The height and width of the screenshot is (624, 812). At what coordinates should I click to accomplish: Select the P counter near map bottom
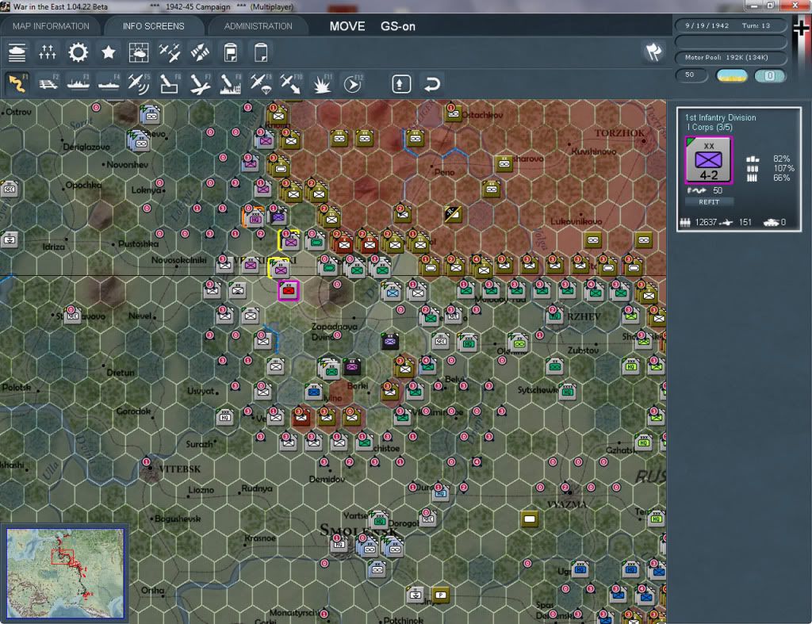click(x=441, y=595)
